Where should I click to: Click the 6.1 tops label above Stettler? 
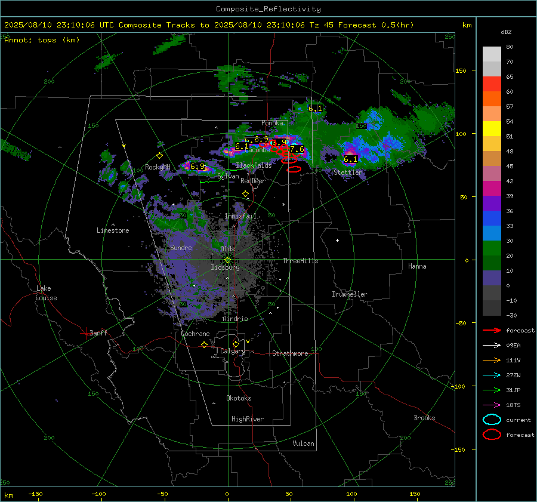[350, 159]
